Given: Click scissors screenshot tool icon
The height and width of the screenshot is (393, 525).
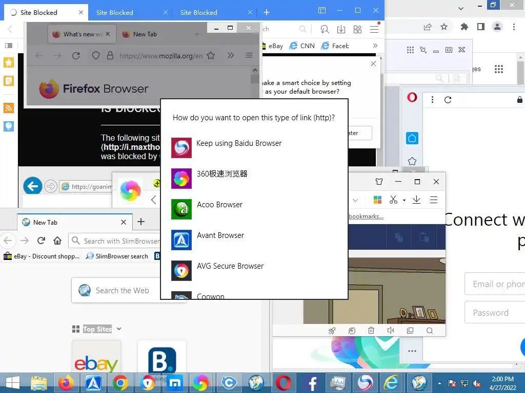Looking at the screenshot, I should (393, 200).
